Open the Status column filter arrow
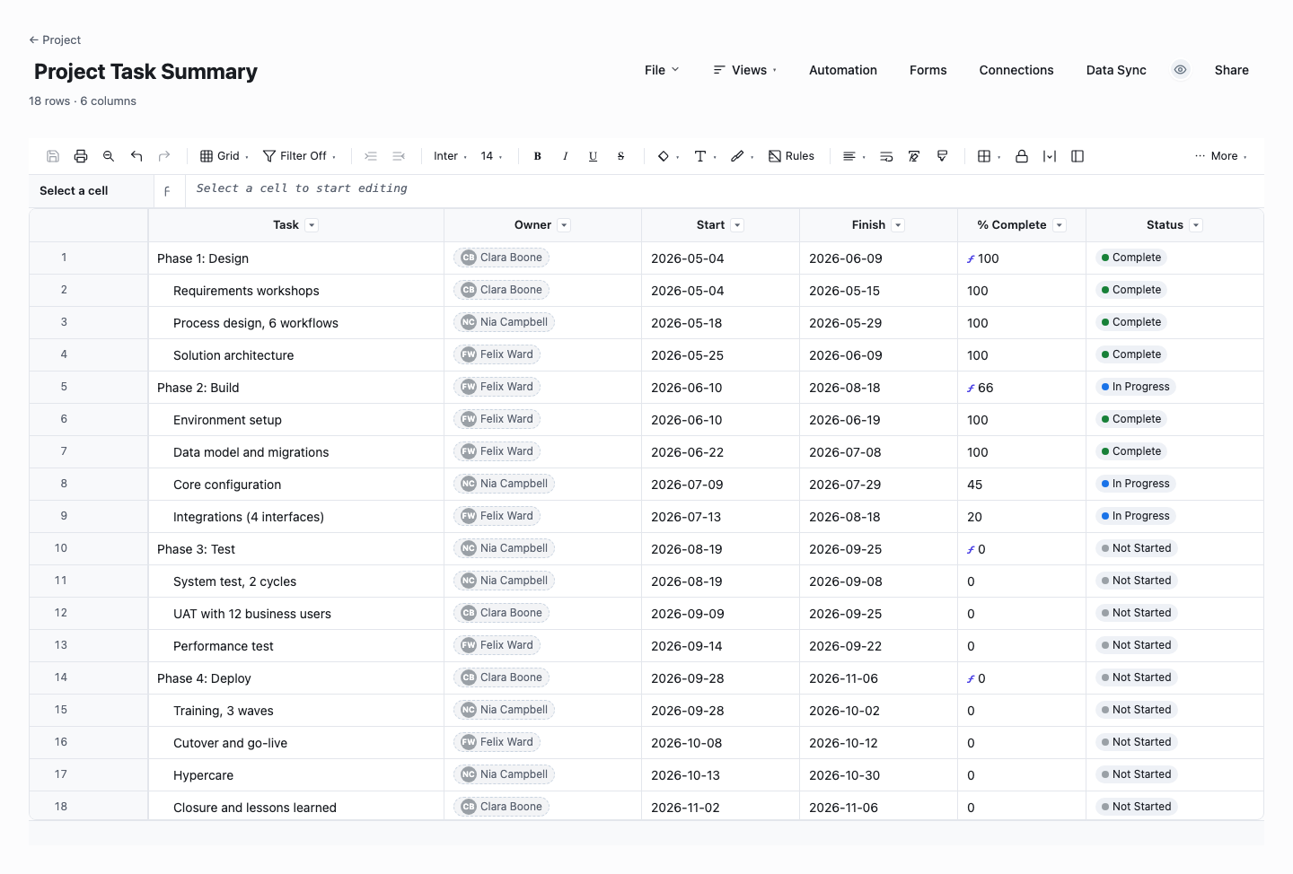This screenshot has height=874, width=1293. (x=1196, y=225)
